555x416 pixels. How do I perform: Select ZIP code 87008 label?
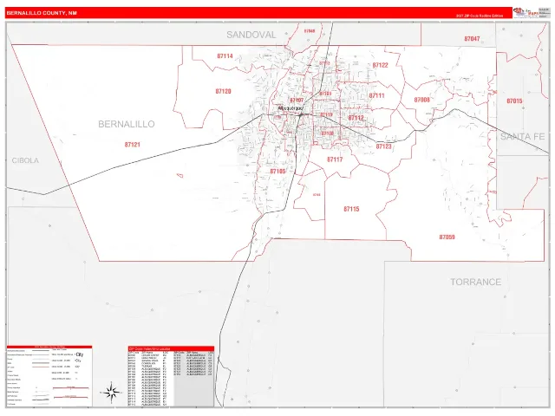422,100
